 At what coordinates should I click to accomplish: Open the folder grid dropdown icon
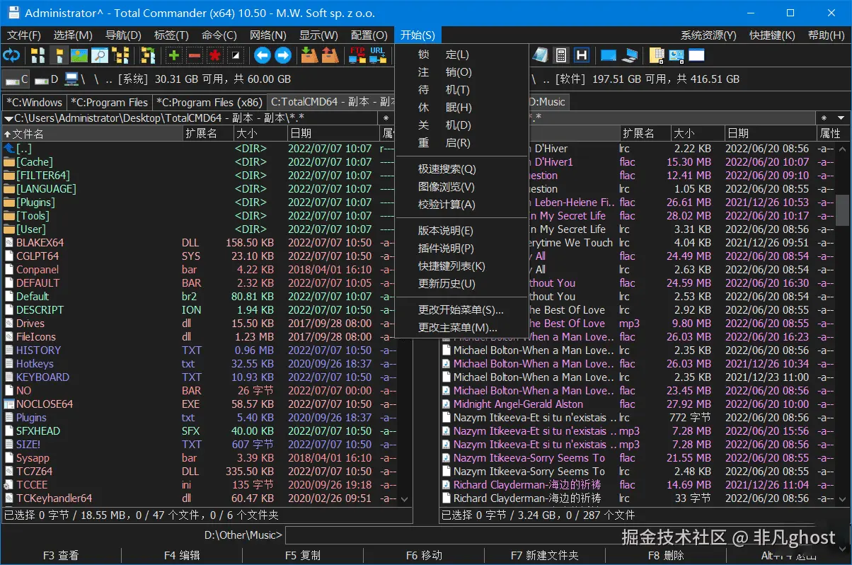pyautogui.click(x=657, y=55)
